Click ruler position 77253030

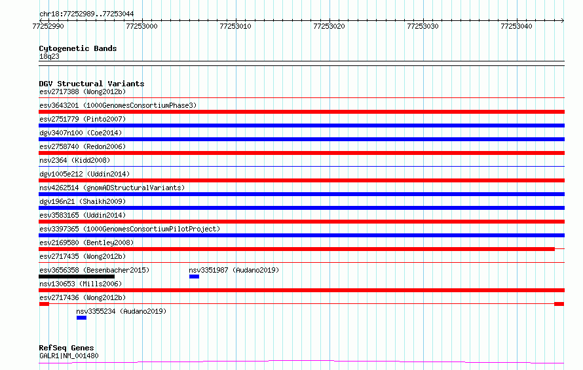pyautogui.click(x=423, y=26)
